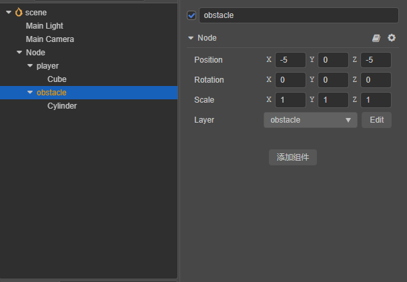Image resolution: width=407 pixels, height=282 pixels.
Task: Click the scene flame icon
Action: coord(19,13)
